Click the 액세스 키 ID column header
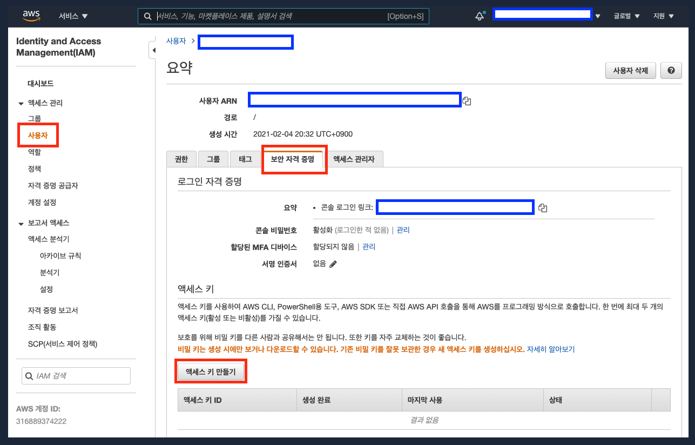 237,400
